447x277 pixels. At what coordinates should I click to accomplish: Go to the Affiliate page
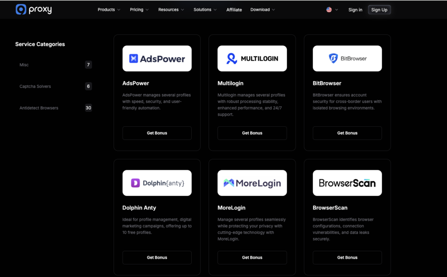pos(234,10)
